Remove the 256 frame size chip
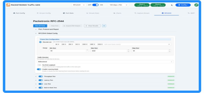Screen dimensions: 204x93 click(72, 44)
